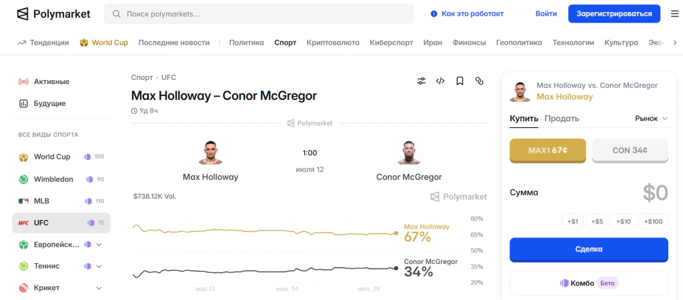Click the Polymarket logo
The width and height of the screenshot is (683, 300).
tap(53, 14)
